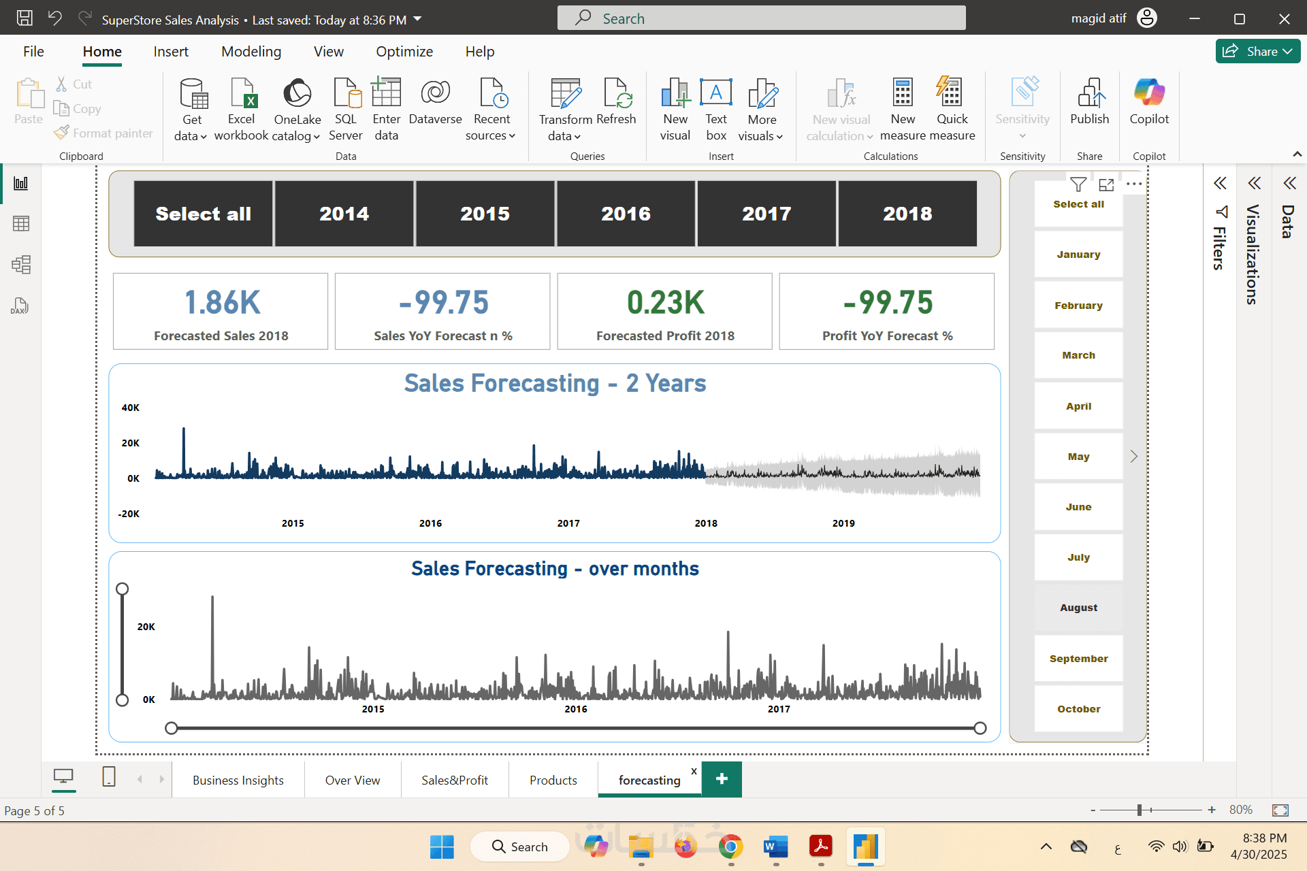Viewport: 1307px width, 871px height.
Task: Open the Modeling ribbon tab
Action: (251, 51)
